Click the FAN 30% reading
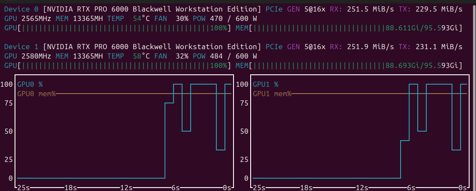476x191 pixels. pos(171,19)
